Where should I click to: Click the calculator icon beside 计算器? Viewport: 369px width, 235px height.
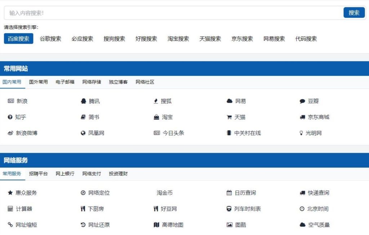10,209
